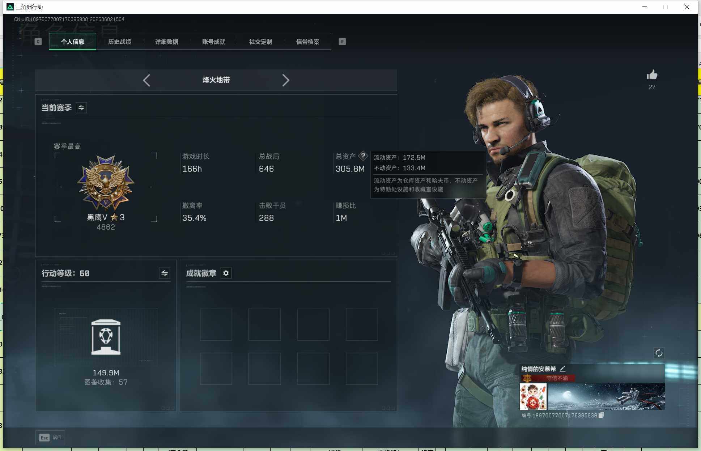The width and height of the screenshot is (701, 451).
Task: Click the 149.9M collection value
Action: point(106,373)
